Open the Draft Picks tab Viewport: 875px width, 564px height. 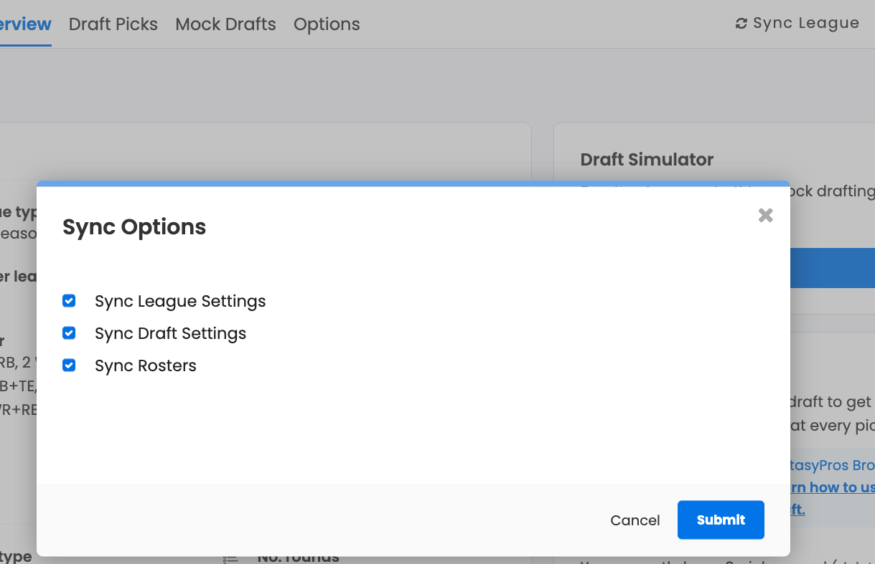pos(113,24)
